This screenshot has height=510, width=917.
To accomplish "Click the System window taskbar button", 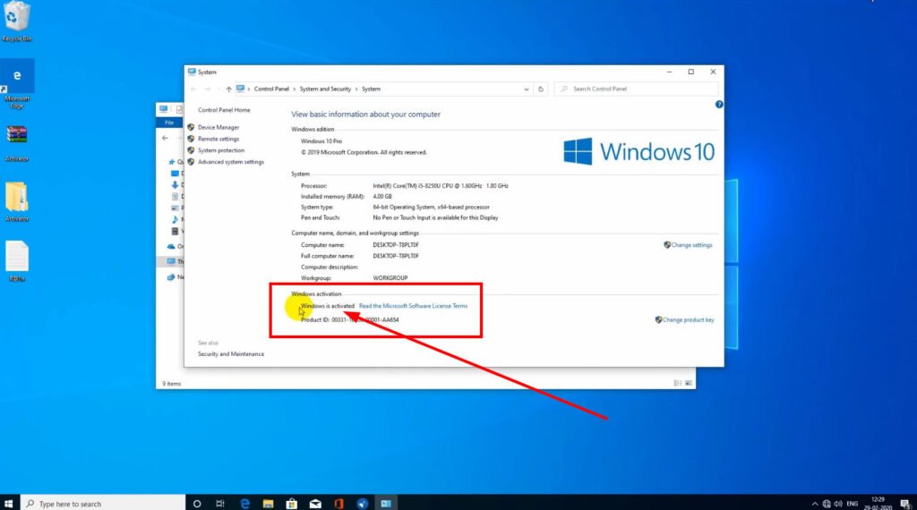I will pos(386,504).
